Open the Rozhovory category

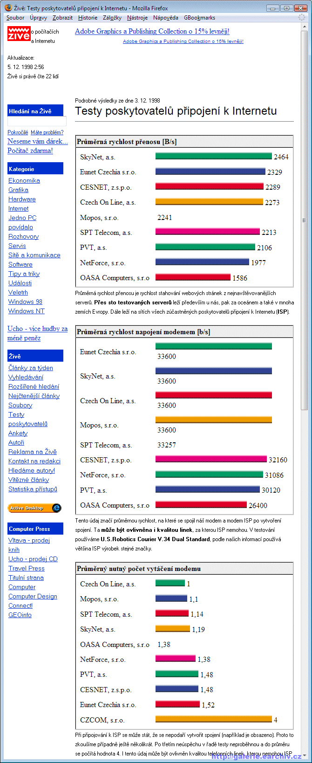(x=23, y=236)
